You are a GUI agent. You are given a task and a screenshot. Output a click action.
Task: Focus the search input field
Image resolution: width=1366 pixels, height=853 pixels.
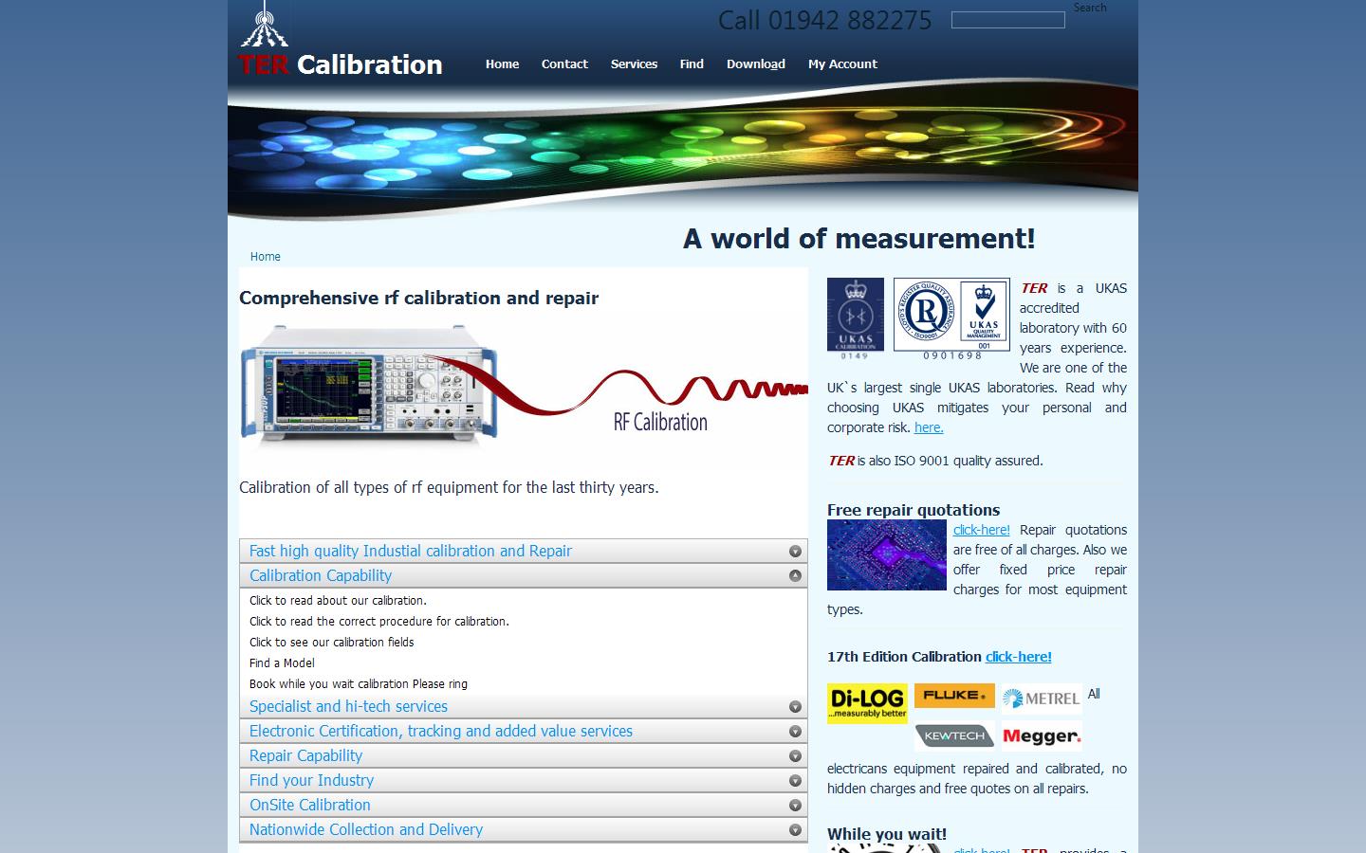click(x=1008, y=20)
